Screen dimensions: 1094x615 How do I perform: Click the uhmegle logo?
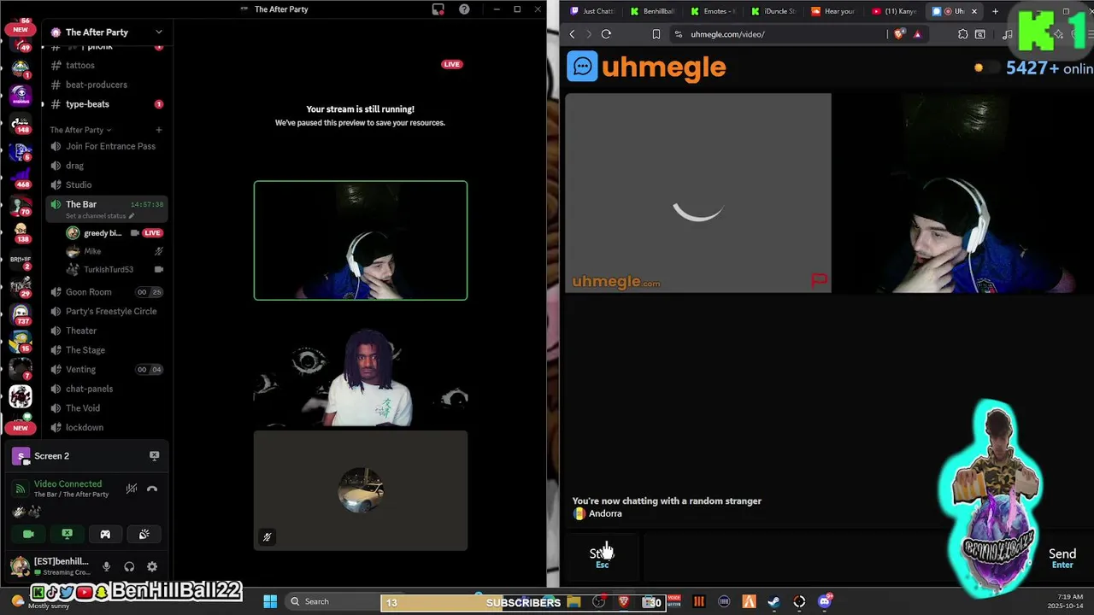647,67
